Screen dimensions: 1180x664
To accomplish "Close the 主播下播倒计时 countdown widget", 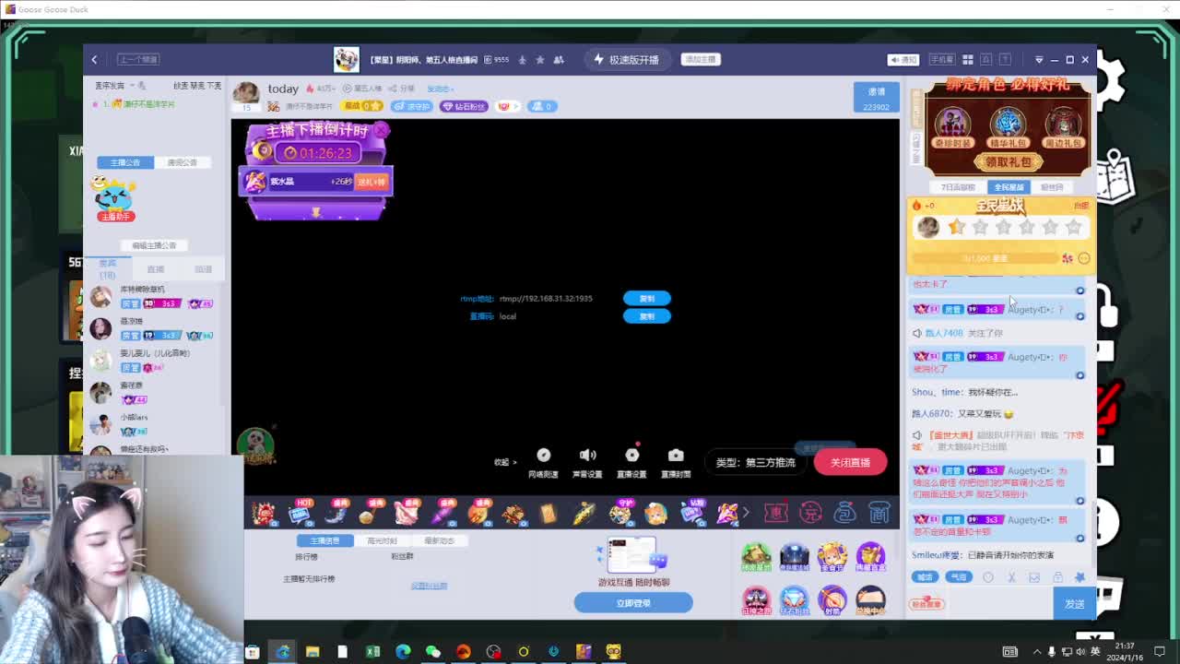I will 382,130.
